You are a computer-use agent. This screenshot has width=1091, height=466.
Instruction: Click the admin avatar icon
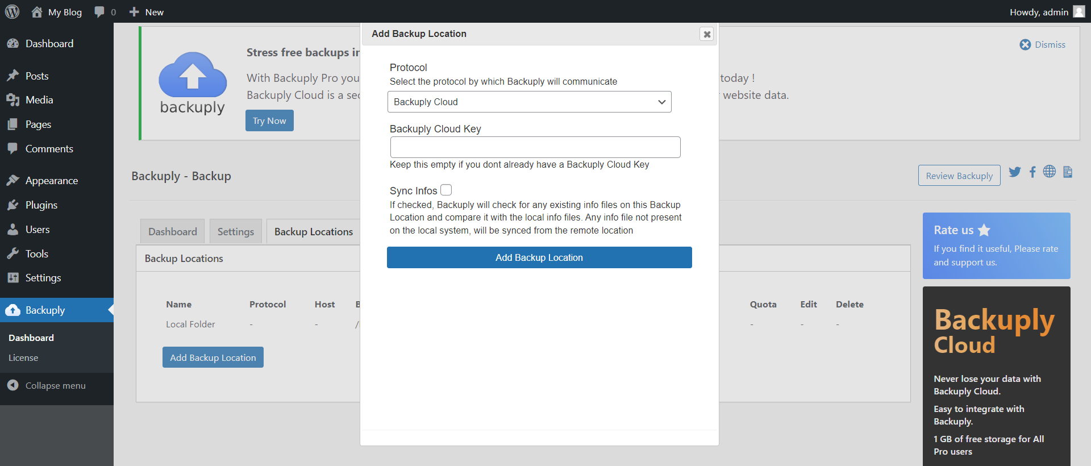click(x=1079, y=12)
